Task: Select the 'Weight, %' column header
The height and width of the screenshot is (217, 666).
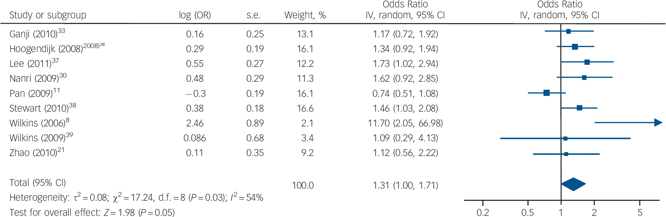Action: (305, 15)
